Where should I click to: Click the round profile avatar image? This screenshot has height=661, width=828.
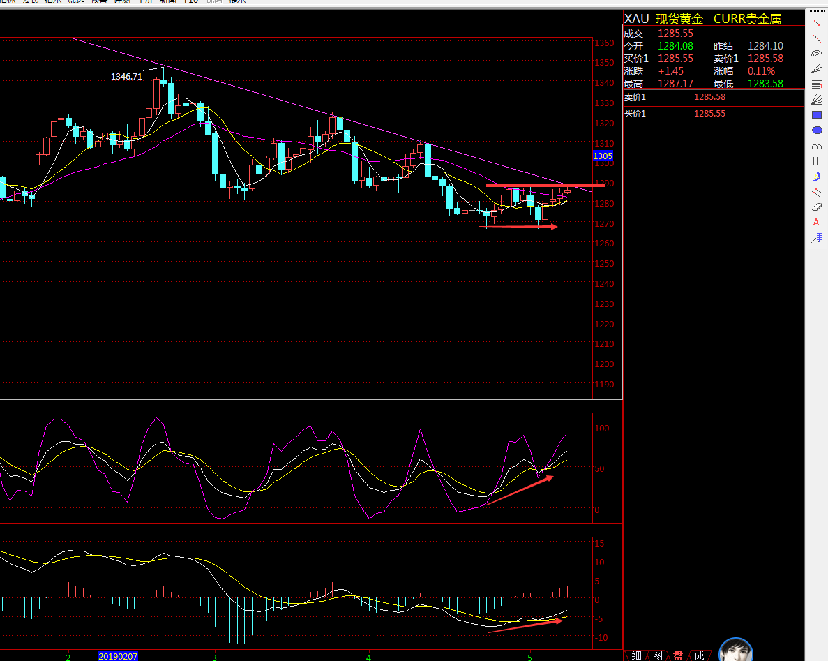coord(736,649)
